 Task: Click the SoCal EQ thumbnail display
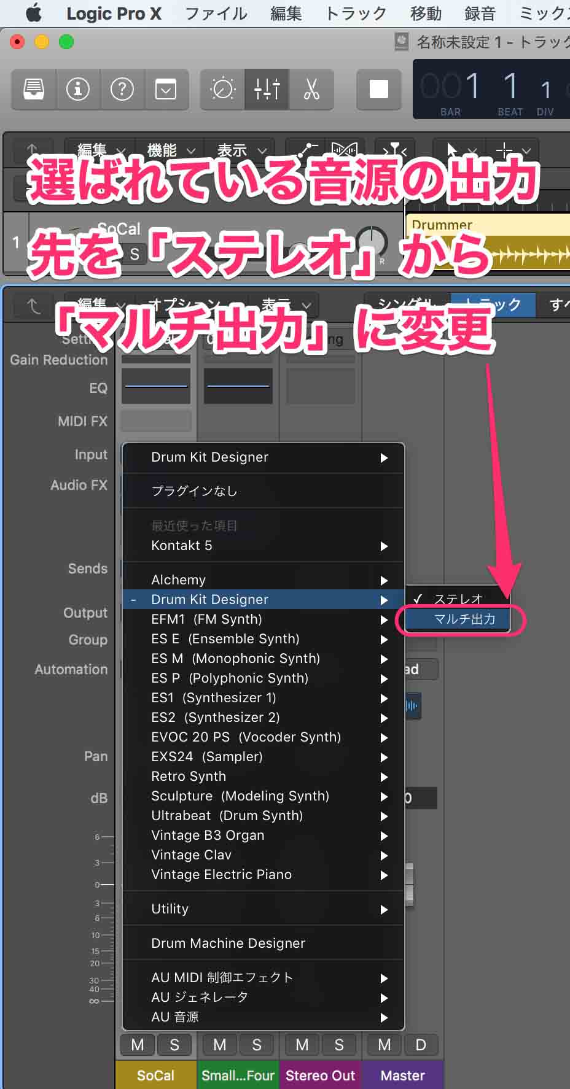point(156,386)
